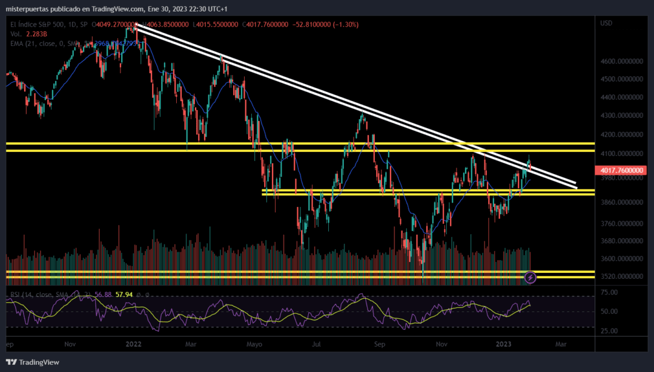Click the Mar label right of 2022
Image resolution: width=654 pixels, height=372 pixels.
coord(191,344)
